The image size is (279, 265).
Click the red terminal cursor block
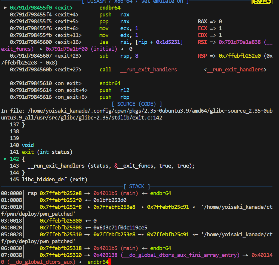click(110, 262)
